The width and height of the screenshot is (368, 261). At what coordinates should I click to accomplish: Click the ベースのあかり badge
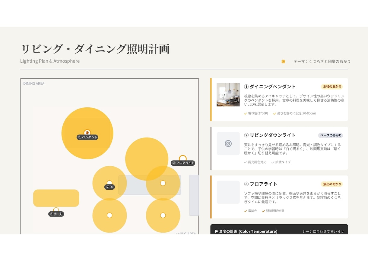pyautogui.click(x=330, y=135)
